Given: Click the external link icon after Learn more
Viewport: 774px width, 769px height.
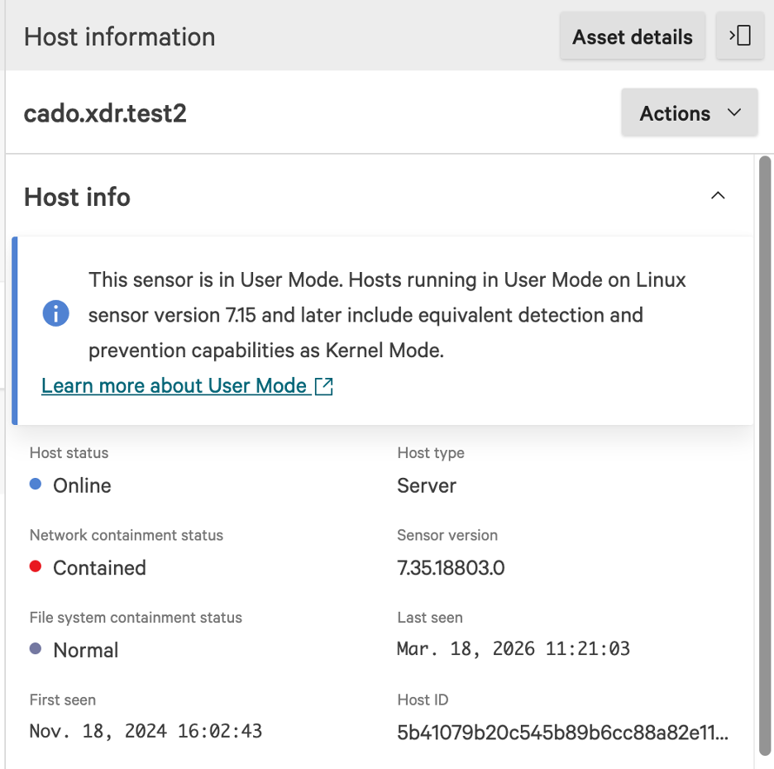Looking at the screenshot, I should 324,386.
